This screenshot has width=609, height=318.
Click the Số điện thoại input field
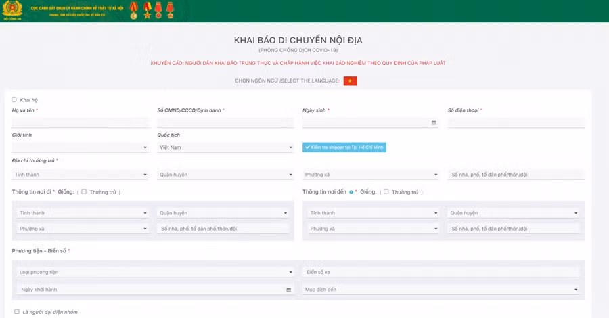(x=516, y=122)
